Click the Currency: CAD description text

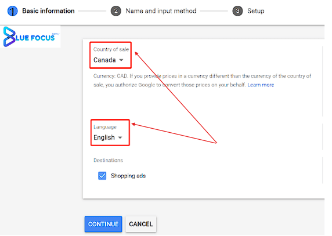pyautogui.click(x=202, y=81)
